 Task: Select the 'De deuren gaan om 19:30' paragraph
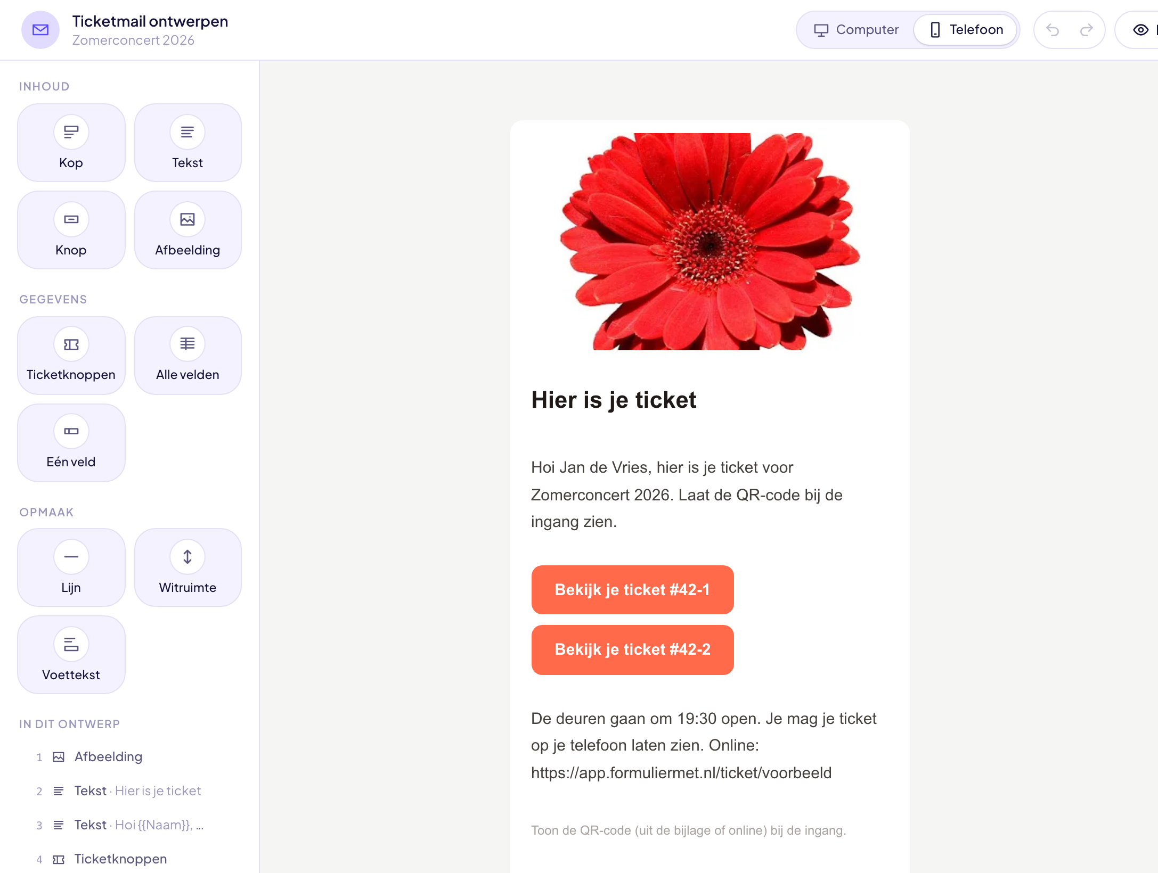coord(704,745)
